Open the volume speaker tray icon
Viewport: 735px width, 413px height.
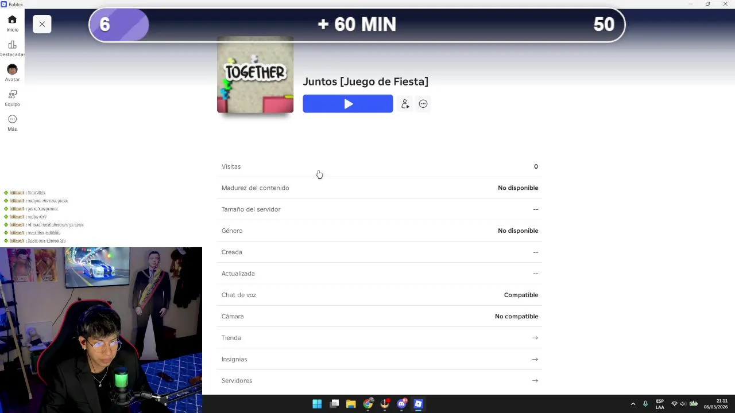click(x=683, y=404)
